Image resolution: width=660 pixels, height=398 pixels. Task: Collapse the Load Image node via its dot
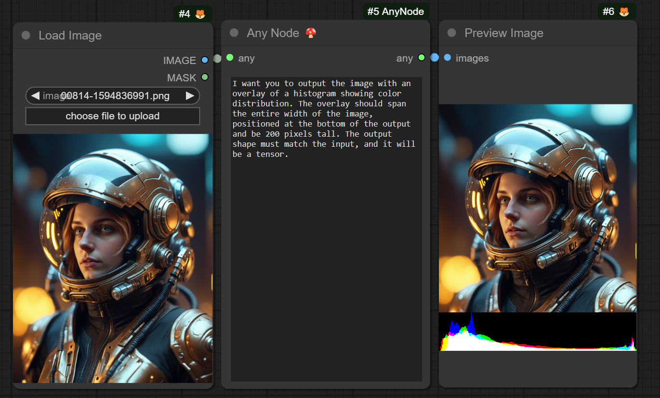click(26, 35)
